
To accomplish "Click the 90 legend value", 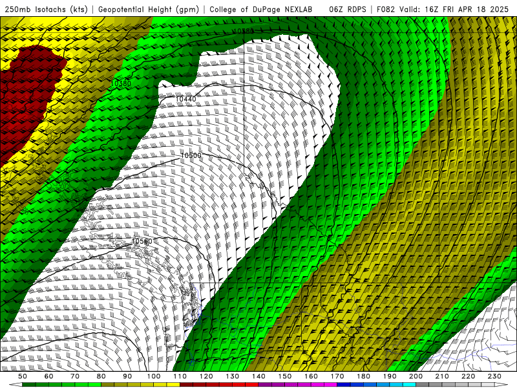I will click(x=127, y=376).
